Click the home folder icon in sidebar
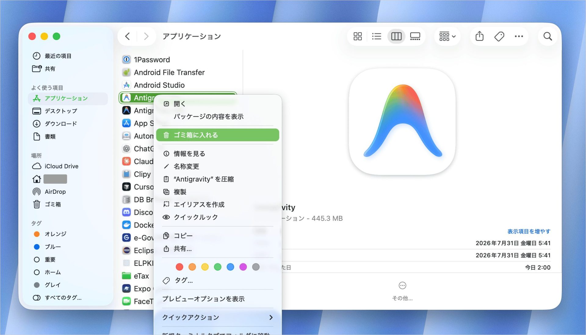 tap(37, 179)
